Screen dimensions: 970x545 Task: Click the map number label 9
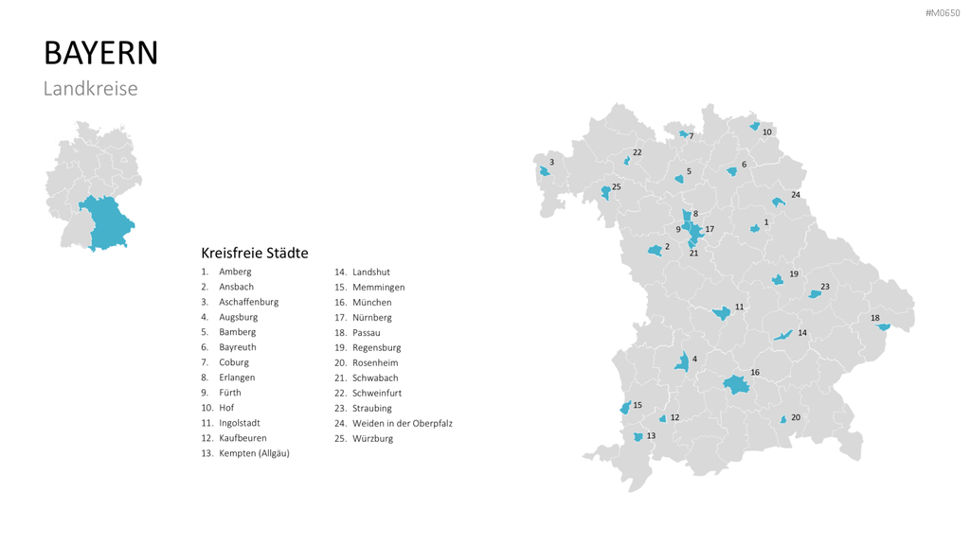[678, 229]
